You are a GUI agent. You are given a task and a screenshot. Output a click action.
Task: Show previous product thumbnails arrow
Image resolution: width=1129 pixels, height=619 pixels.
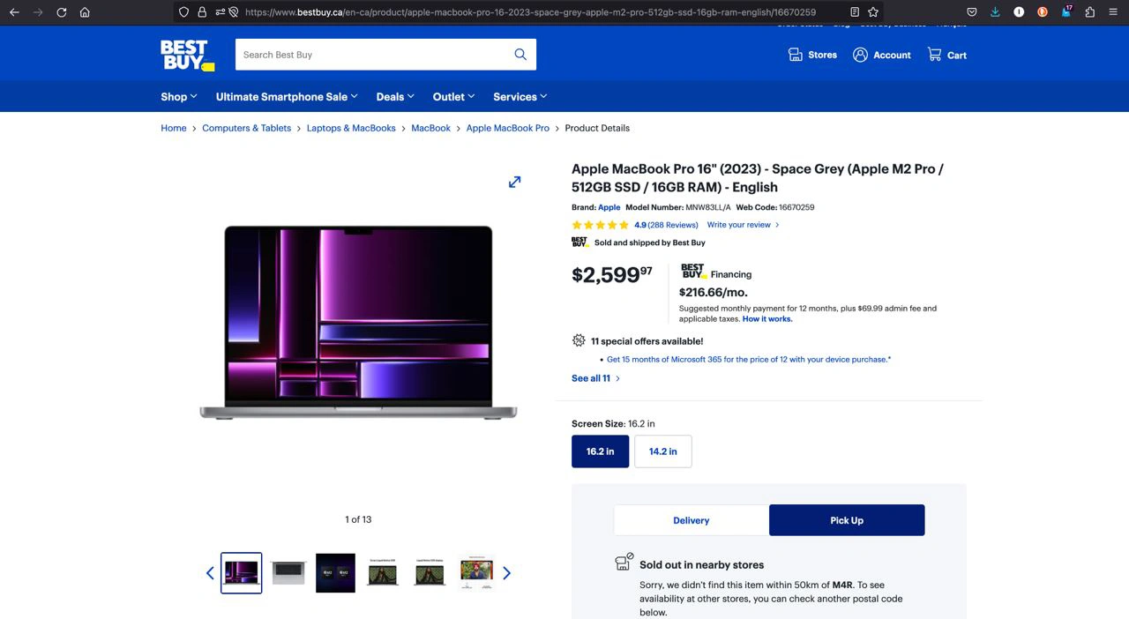pos(210,573)
